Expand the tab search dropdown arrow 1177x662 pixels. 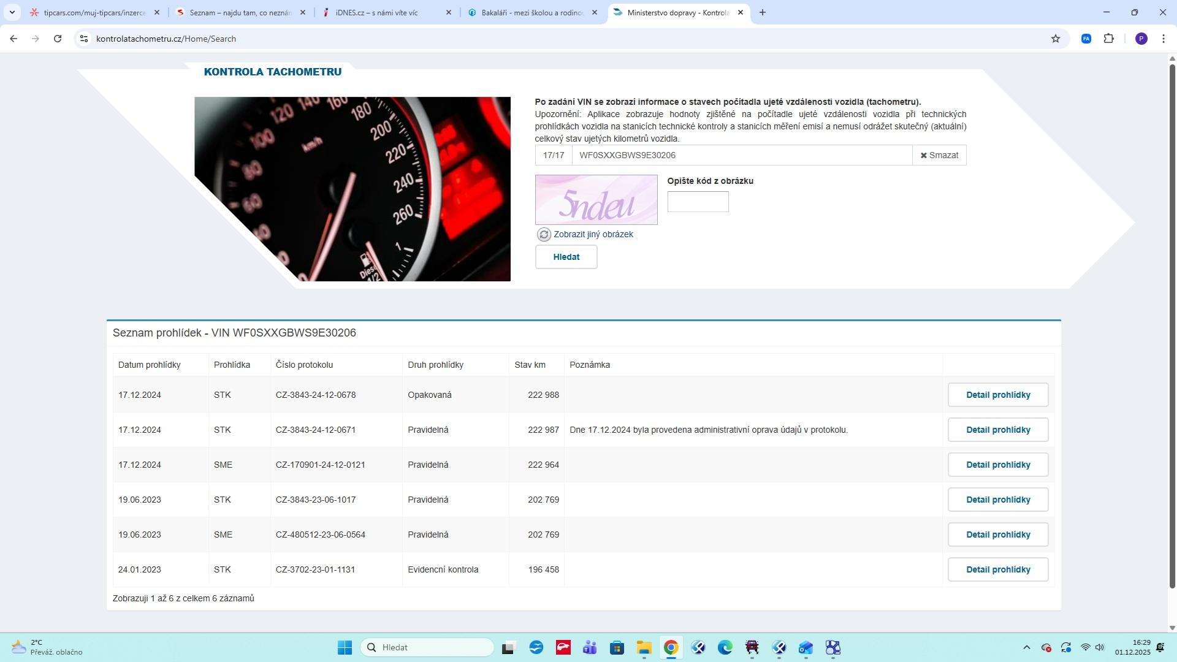pyautogui.click(x=12, y=12)
